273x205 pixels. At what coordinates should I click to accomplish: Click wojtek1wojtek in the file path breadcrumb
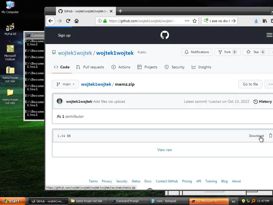[96, 84]
